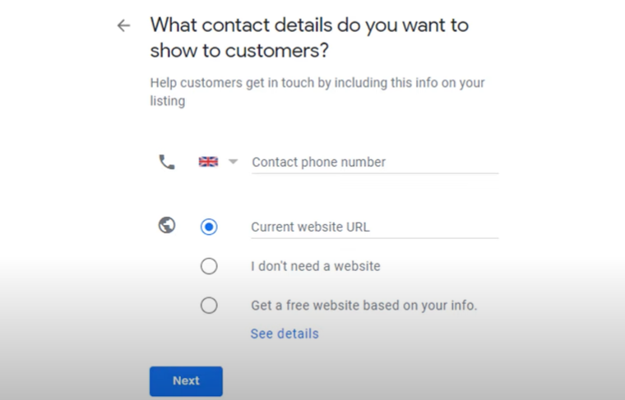Click the globe website icon

click(167, 225)
